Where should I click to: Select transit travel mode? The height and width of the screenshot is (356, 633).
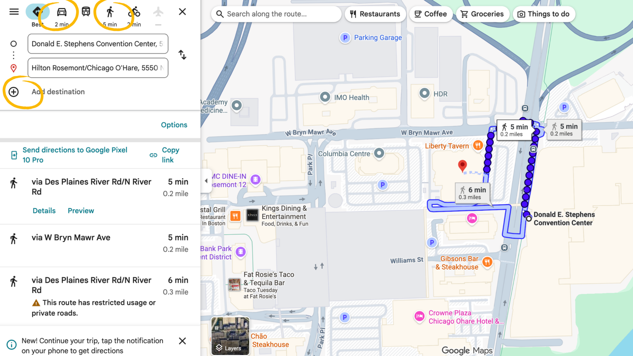pos(86,11)
